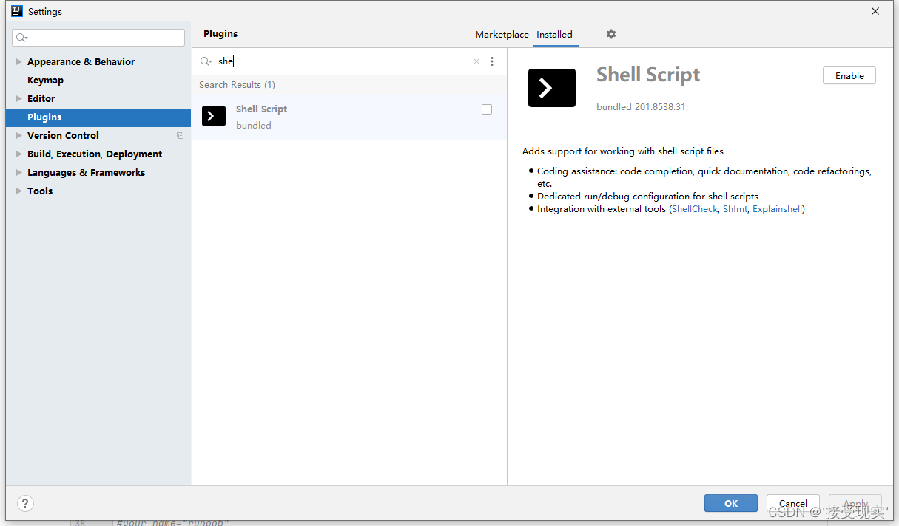The width and height of the screenshot is (899, 526).
Task: Click the large Shell Script plugin logo
Action: (552, 88)
